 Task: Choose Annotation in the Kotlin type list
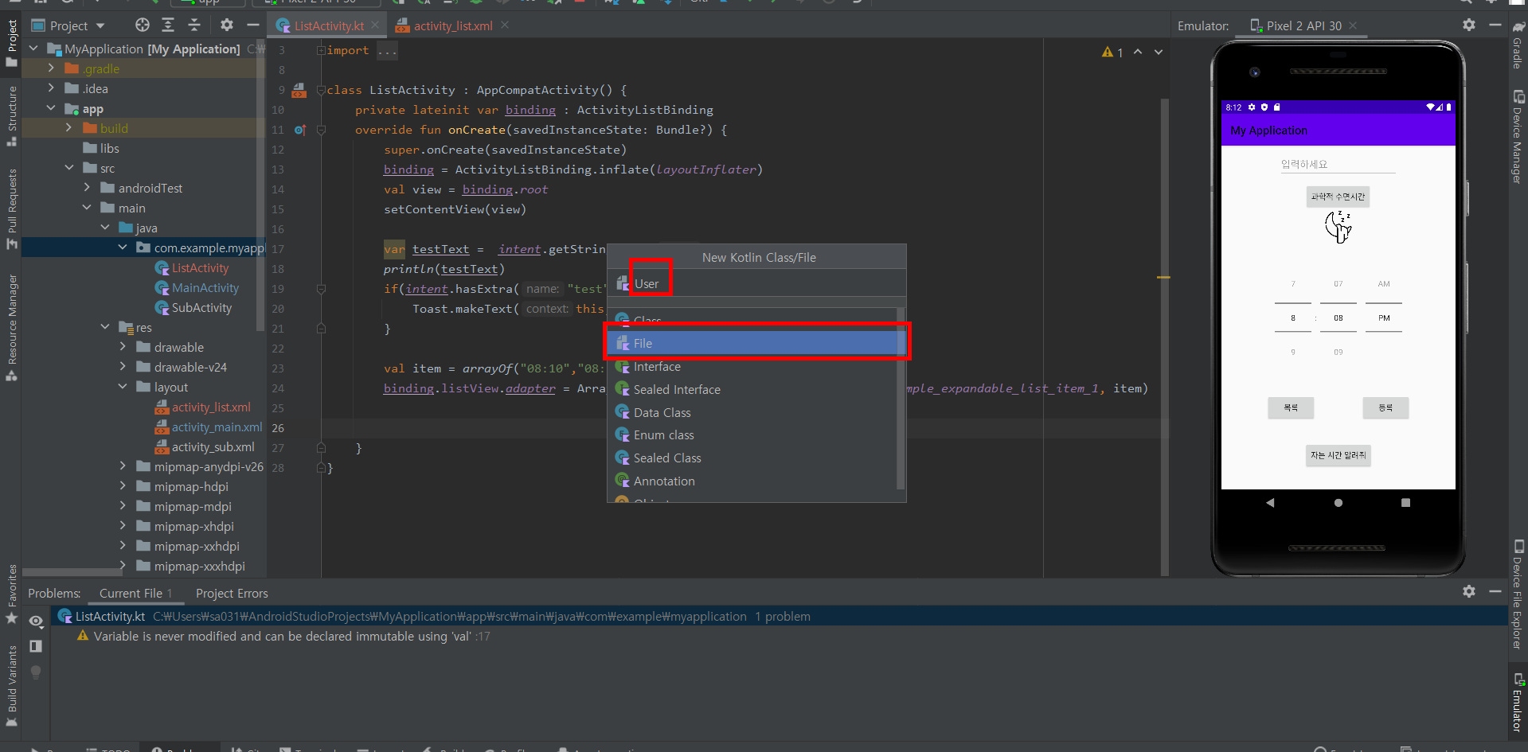pyautogui.click(x=753, y=481)
